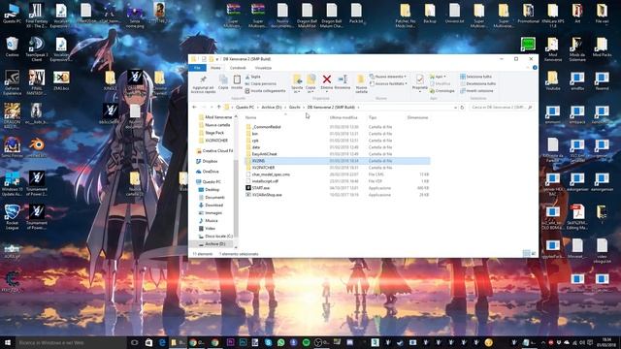Click Inverti selezione in ribbon
Image resolution: width=621 pixels, height=349 pixels.
pyautogui.click(x=476, y=91)
